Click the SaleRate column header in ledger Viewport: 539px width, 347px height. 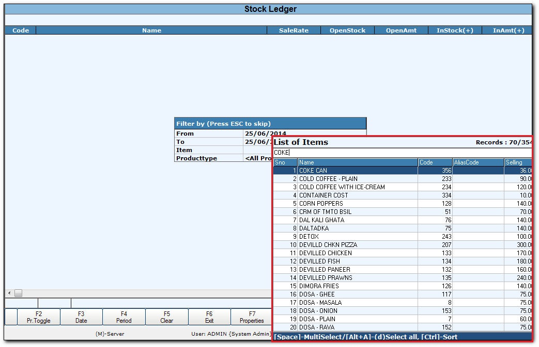click(x=294, y=30)
